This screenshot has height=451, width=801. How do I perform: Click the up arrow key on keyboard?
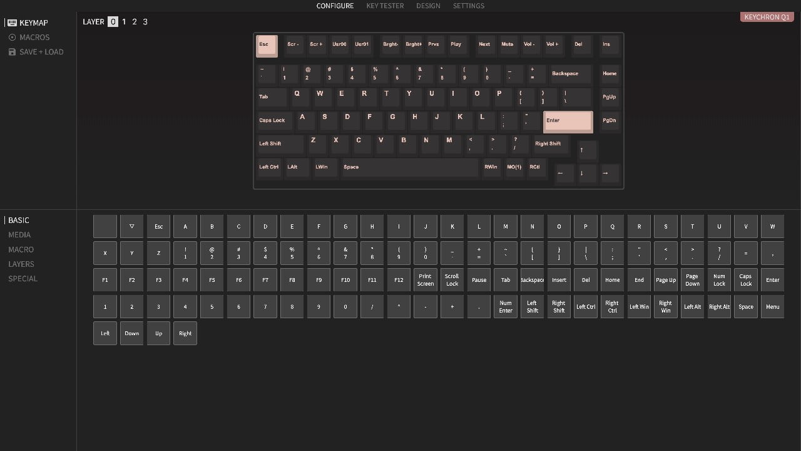587,150
